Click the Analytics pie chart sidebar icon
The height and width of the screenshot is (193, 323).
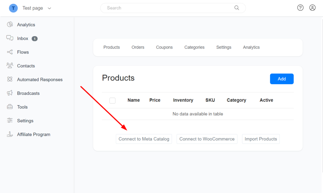pyautogui.click(x=10, y=25)
